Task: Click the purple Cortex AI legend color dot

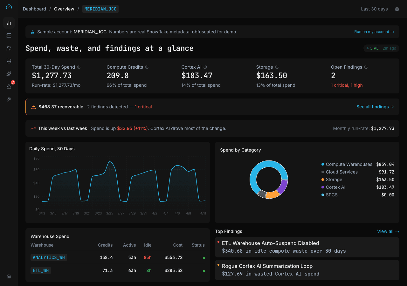Action: tap(322, 187)
